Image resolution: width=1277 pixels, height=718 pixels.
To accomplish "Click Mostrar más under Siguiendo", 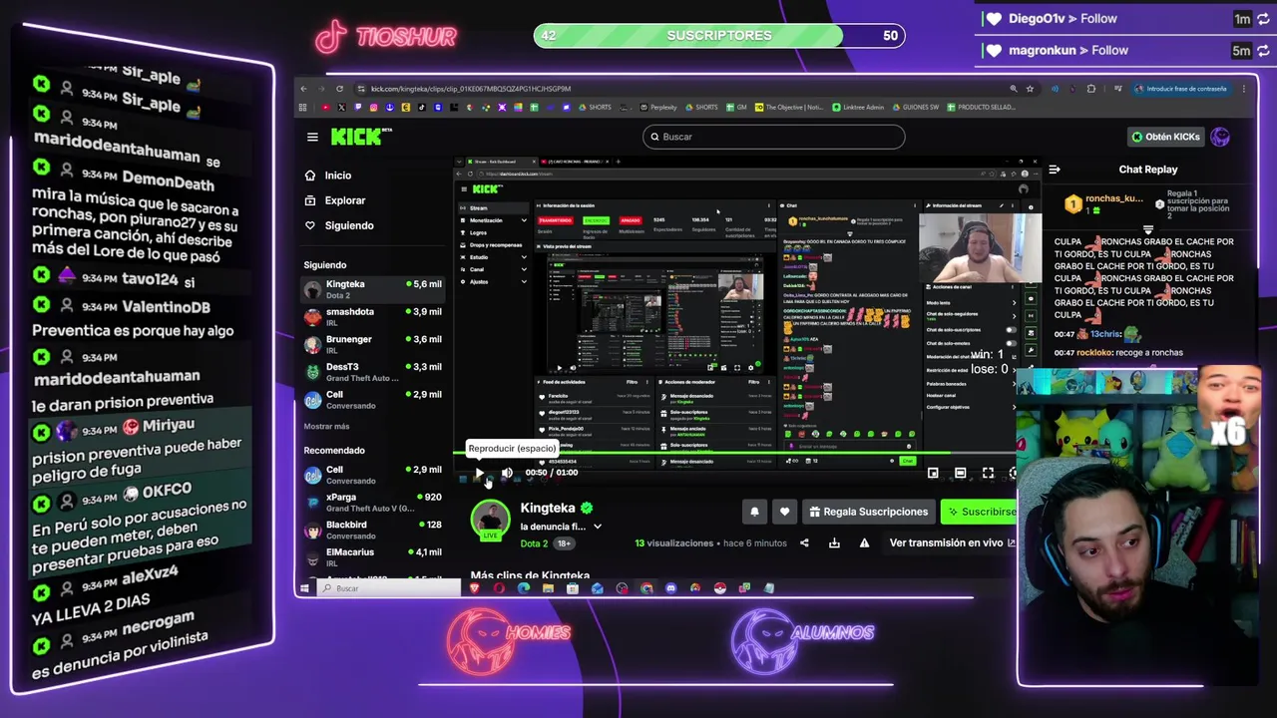I will click(326, 426).
